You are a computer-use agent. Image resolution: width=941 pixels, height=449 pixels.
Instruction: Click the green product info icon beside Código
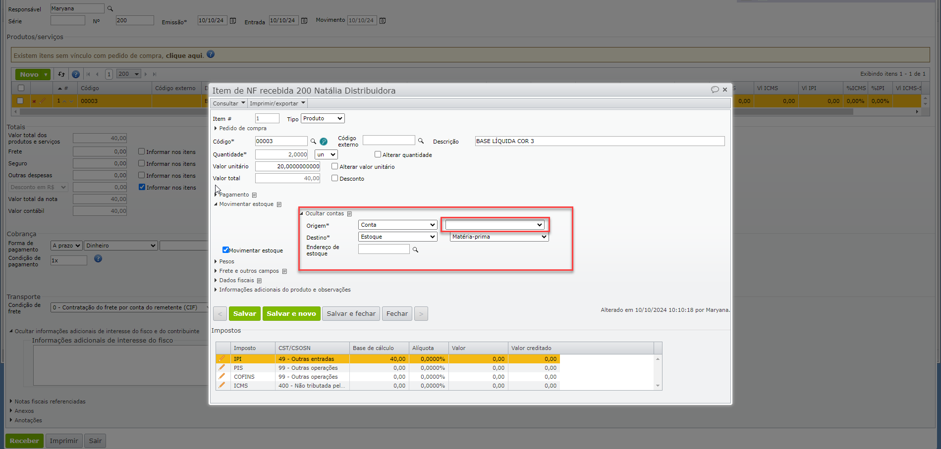click(x=324, y=142)
